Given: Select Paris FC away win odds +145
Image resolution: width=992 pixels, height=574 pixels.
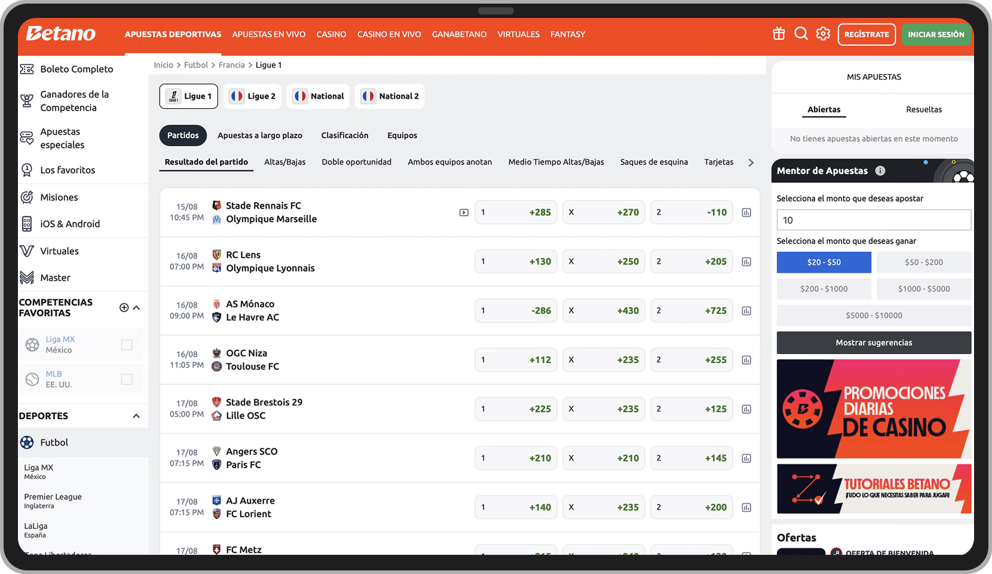Looking at the screenshot, I should [x=691, y=458].
